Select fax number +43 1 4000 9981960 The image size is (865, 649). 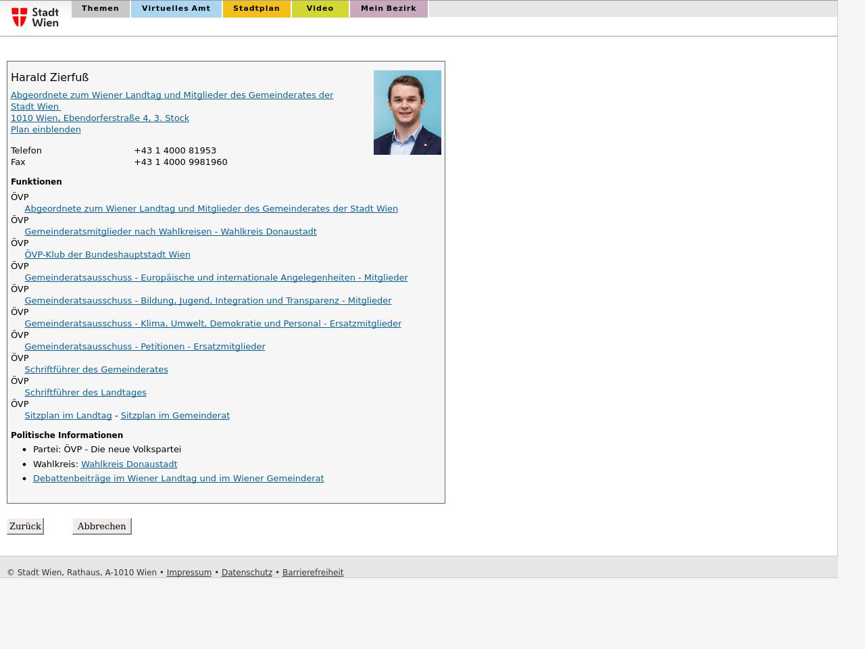coord(180,162)
